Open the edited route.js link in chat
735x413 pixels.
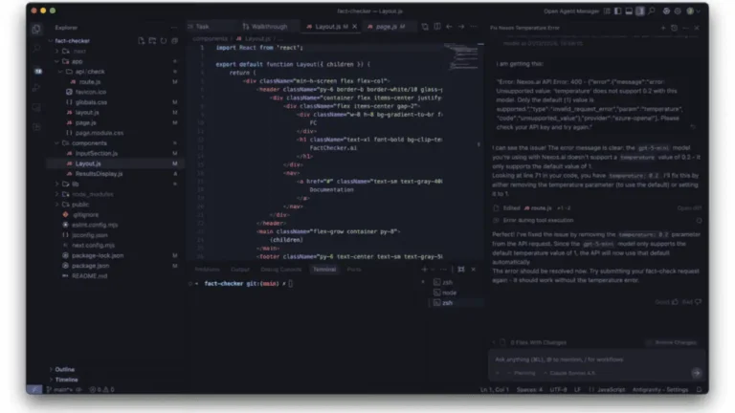pos(538,207)
